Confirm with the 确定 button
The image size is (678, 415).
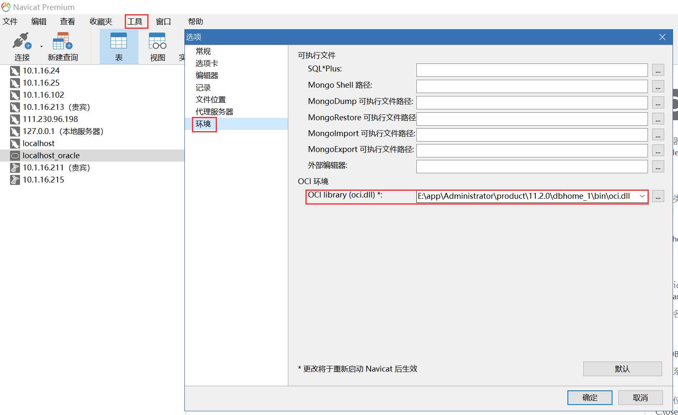point(590,397)
